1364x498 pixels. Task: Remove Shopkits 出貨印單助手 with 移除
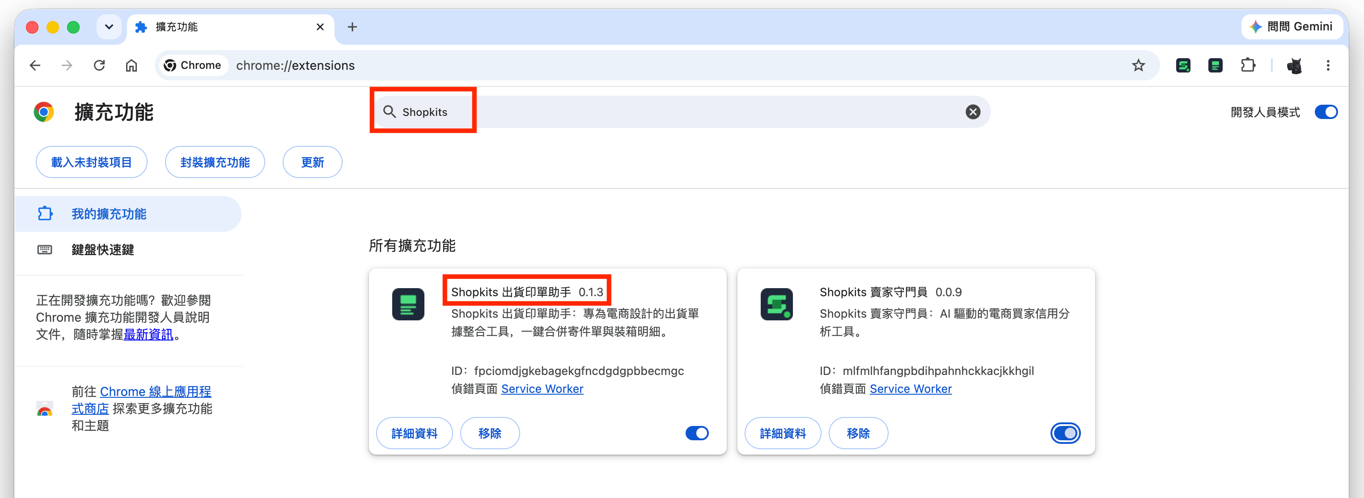coord(490,434)
